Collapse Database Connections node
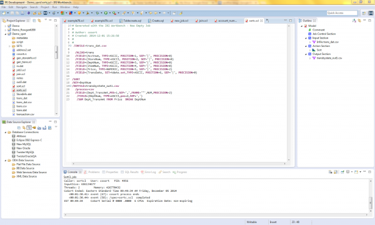 (x=6, y=132)
